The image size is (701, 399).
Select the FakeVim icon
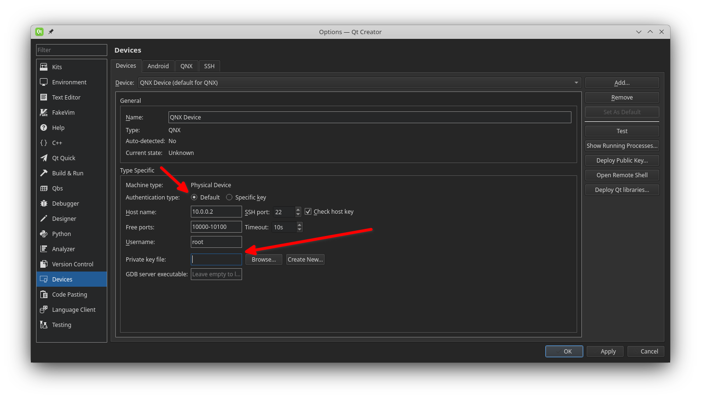coord(44,112)
